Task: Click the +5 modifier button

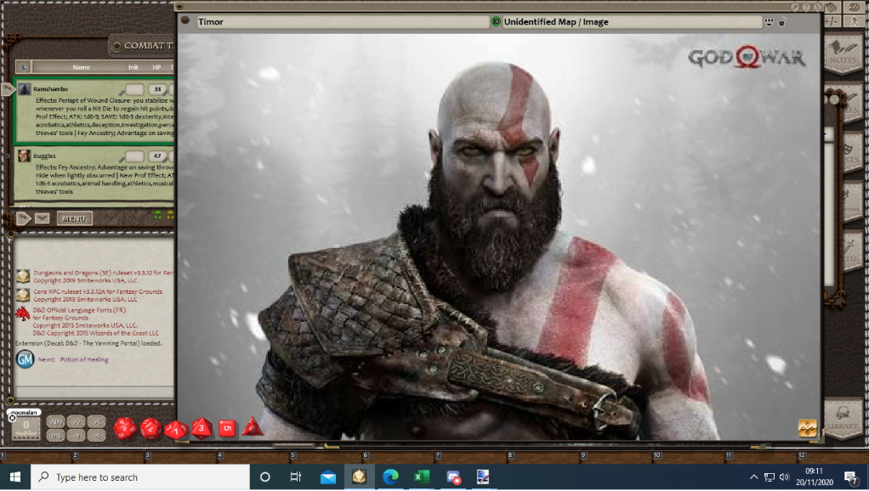Action: [x=96, y=422]
